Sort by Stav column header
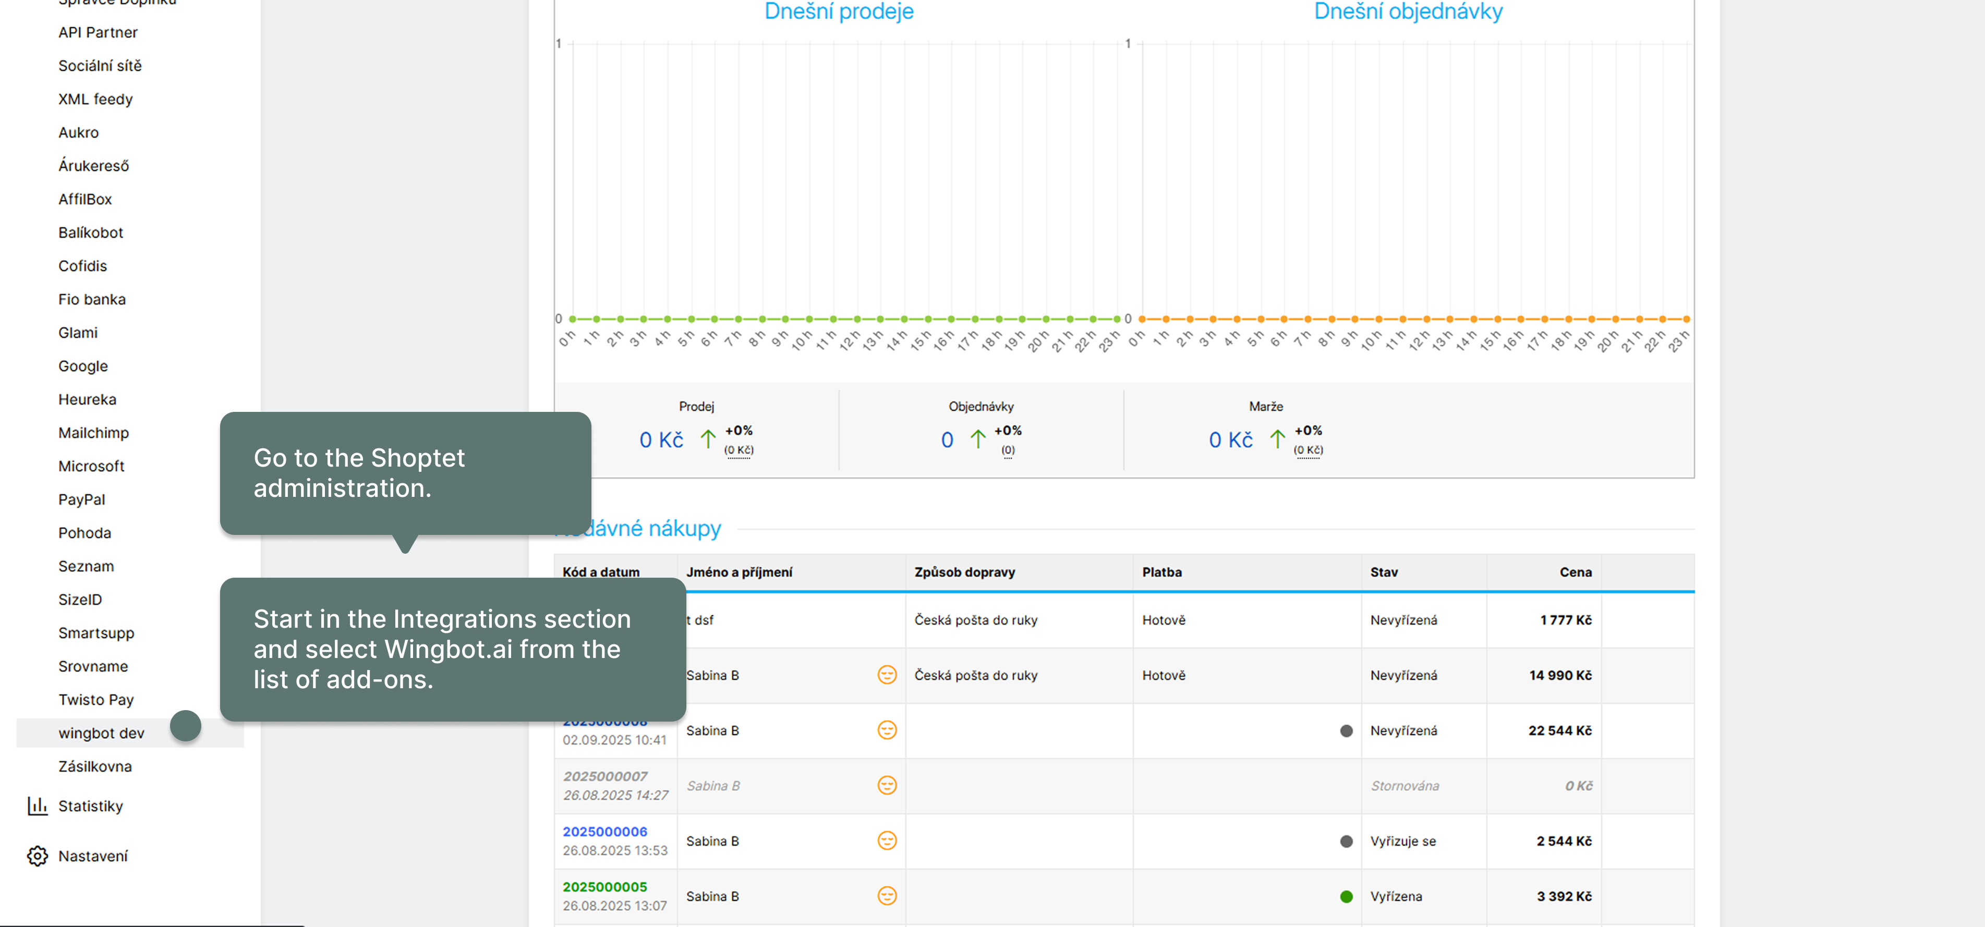Screen dimensions: 1985x927 [1384, 572]
